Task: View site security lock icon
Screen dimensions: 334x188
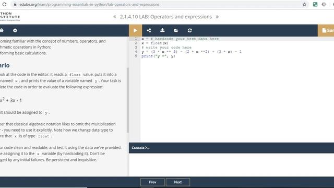Action: 15,4
